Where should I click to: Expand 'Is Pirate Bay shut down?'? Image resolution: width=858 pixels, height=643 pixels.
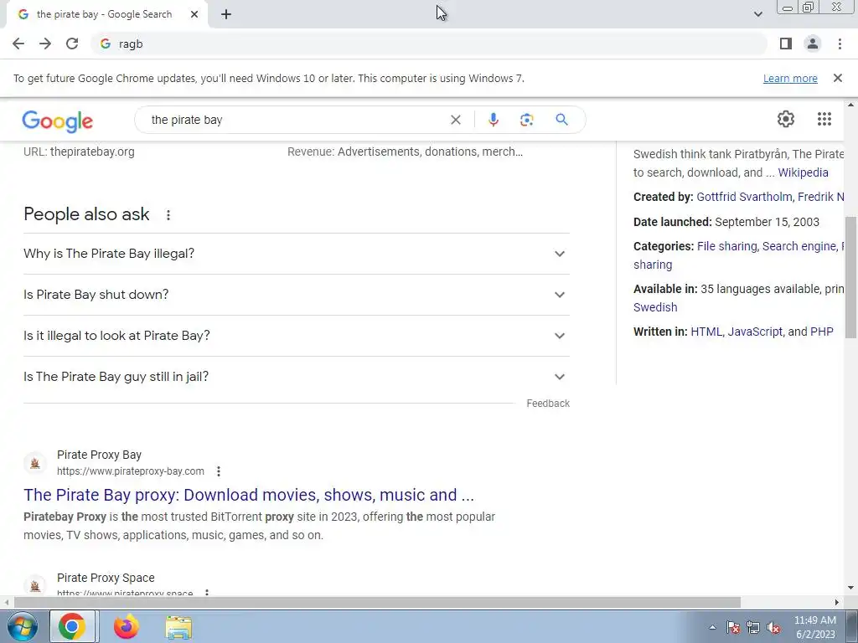297,295
